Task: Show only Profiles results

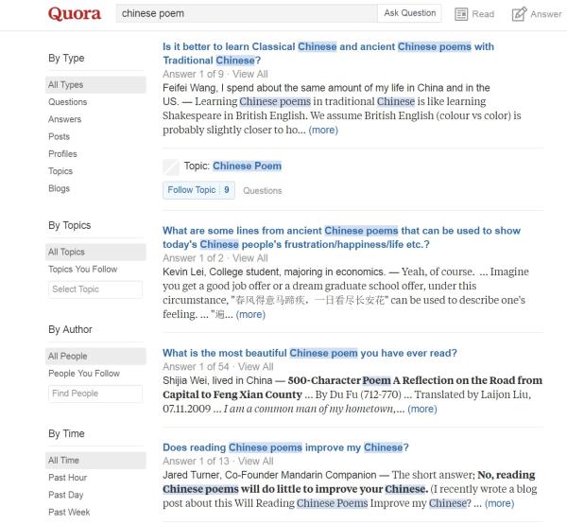Action: [62, 154]
